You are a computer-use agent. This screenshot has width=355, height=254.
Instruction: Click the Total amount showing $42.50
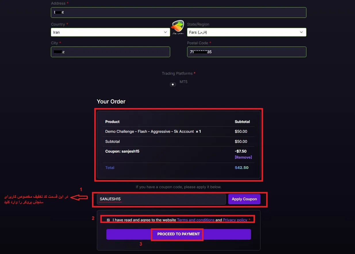click(241, 167)
